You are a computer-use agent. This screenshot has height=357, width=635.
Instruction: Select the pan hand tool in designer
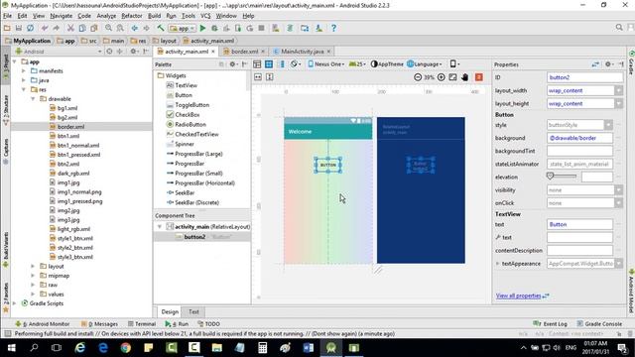point(465,77)
